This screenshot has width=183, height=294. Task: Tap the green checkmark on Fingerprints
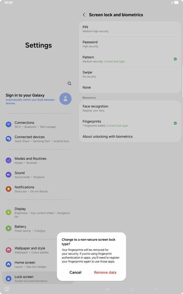tap(175, 123)
